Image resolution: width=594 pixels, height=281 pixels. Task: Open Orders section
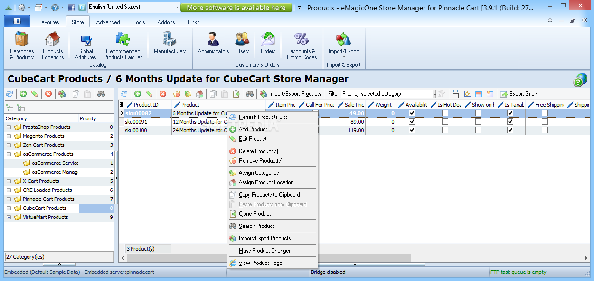(x=268, y=43)
